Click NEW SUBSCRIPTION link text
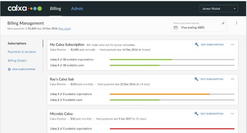The width and height of the screenshot is (247, 133). (x=24, y=69)
